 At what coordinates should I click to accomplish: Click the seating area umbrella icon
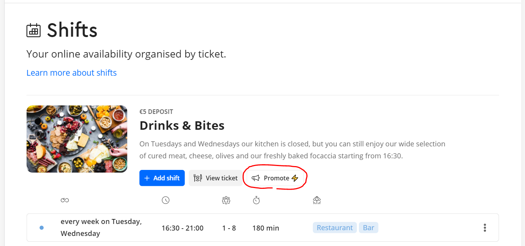point(317,200)
